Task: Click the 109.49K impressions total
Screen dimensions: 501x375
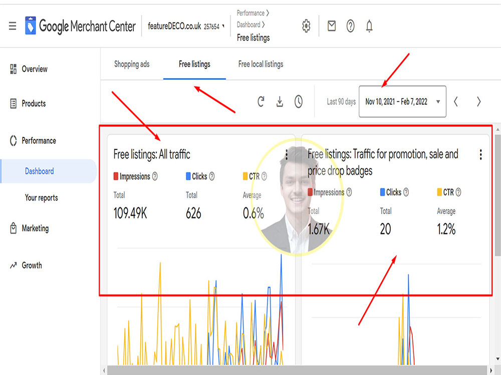Action: (x=130, y=213)
